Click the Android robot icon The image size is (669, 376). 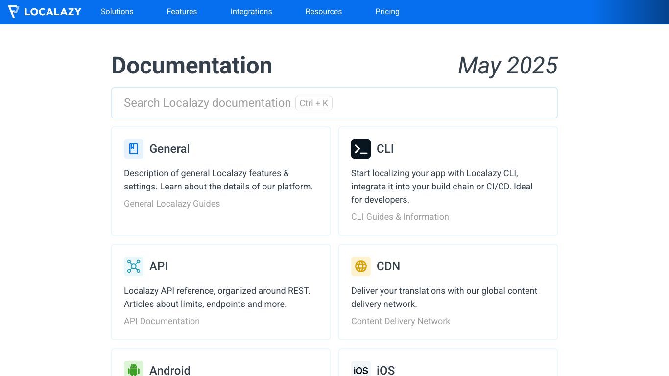click(x=134, y=369)
